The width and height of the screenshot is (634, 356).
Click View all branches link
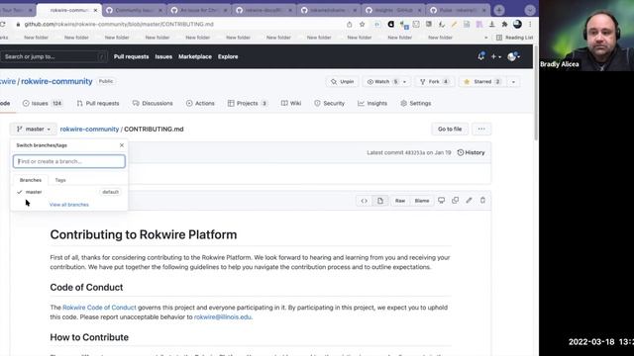click(x=68, y=205)
